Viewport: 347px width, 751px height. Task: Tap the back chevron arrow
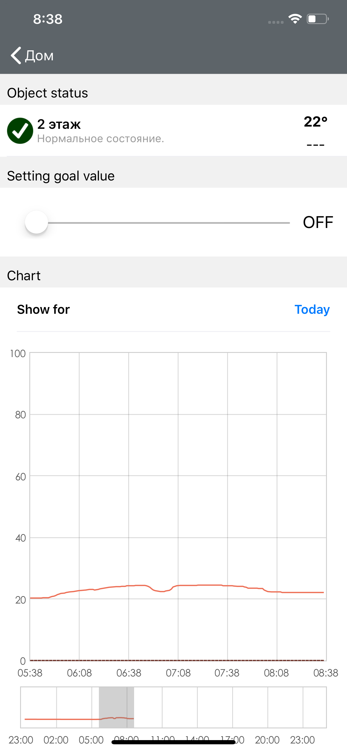[x=16, y=55]
